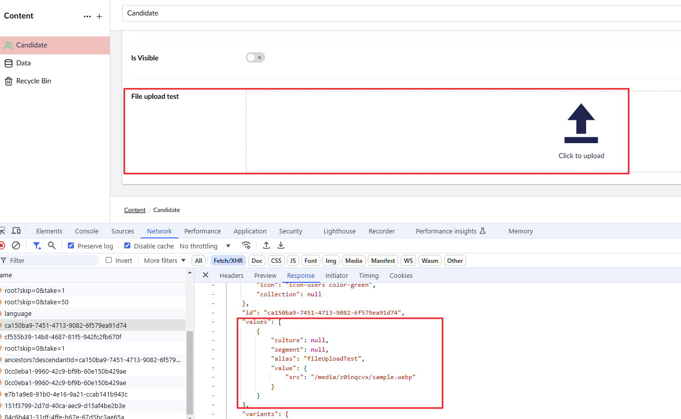This screenshot has height=419, width=681.
Task: Check the Invert filter checkbox
Action: (x=109, y=260)
